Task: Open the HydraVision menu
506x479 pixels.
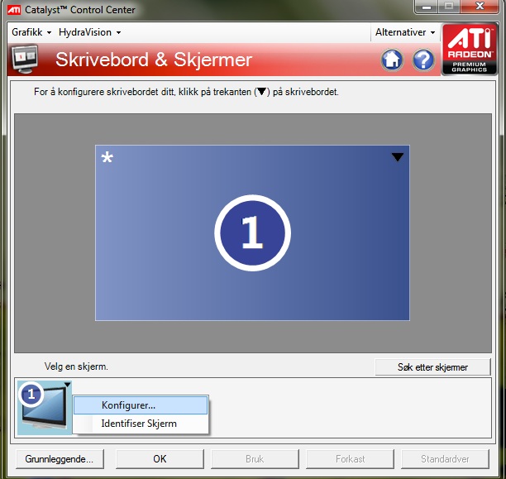Action: [x=90, y=32]
